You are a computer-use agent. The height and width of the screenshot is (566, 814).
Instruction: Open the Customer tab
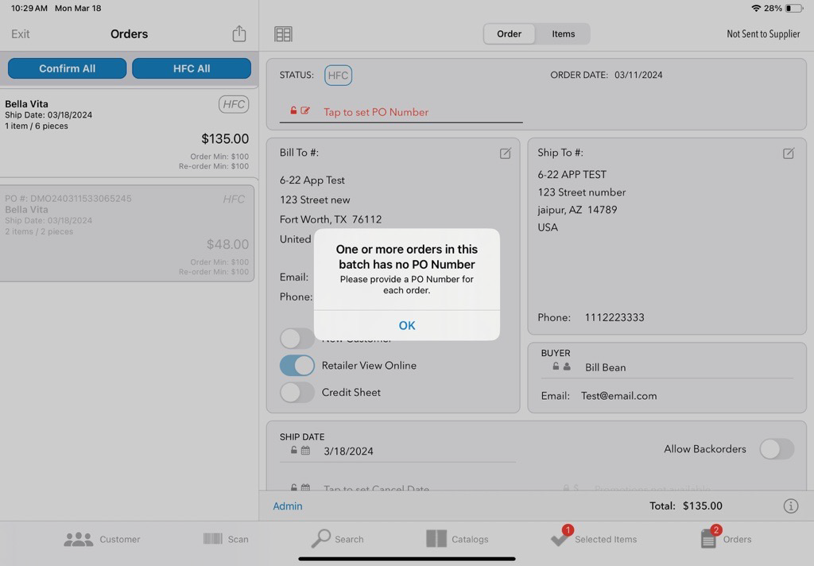tap(102, 539)
